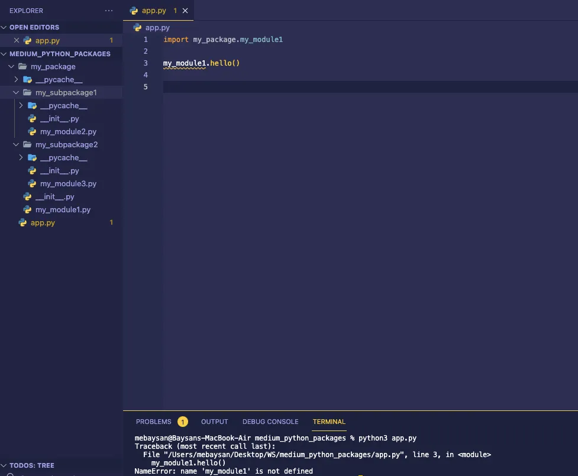Open Explorer more actions ellipsis menu
The height and width of the screenshot is (476, 578).
click(109, 11)
